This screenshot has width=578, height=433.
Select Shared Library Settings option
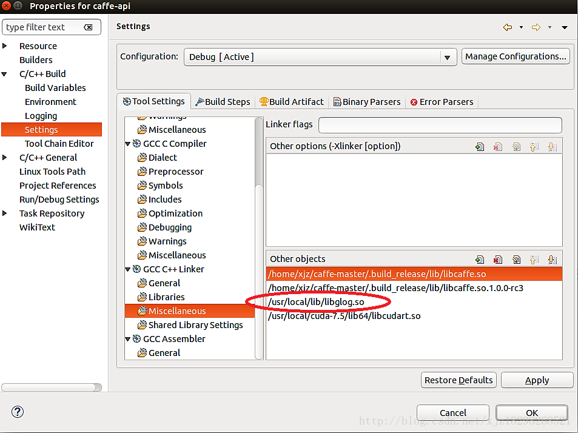point(195,325)
